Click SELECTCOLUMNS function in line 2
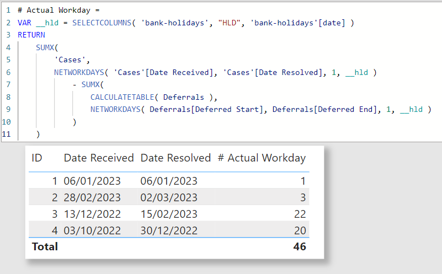442x274 pixels. click(102, 23)
